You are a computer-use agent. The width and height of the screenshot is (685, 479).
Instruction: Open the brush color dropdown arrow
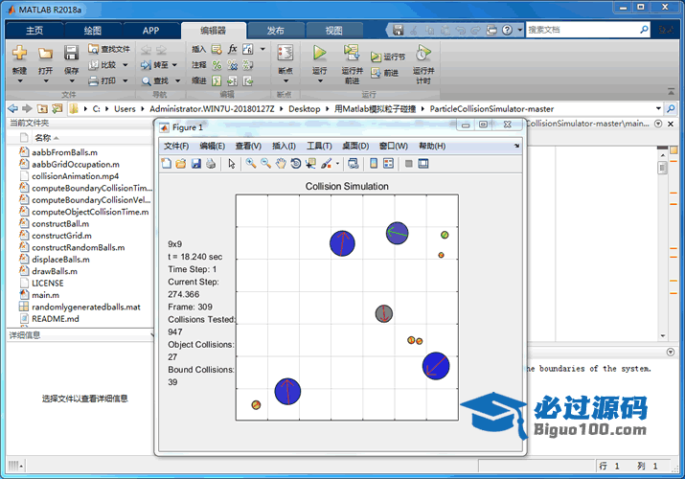click(337, 164)
